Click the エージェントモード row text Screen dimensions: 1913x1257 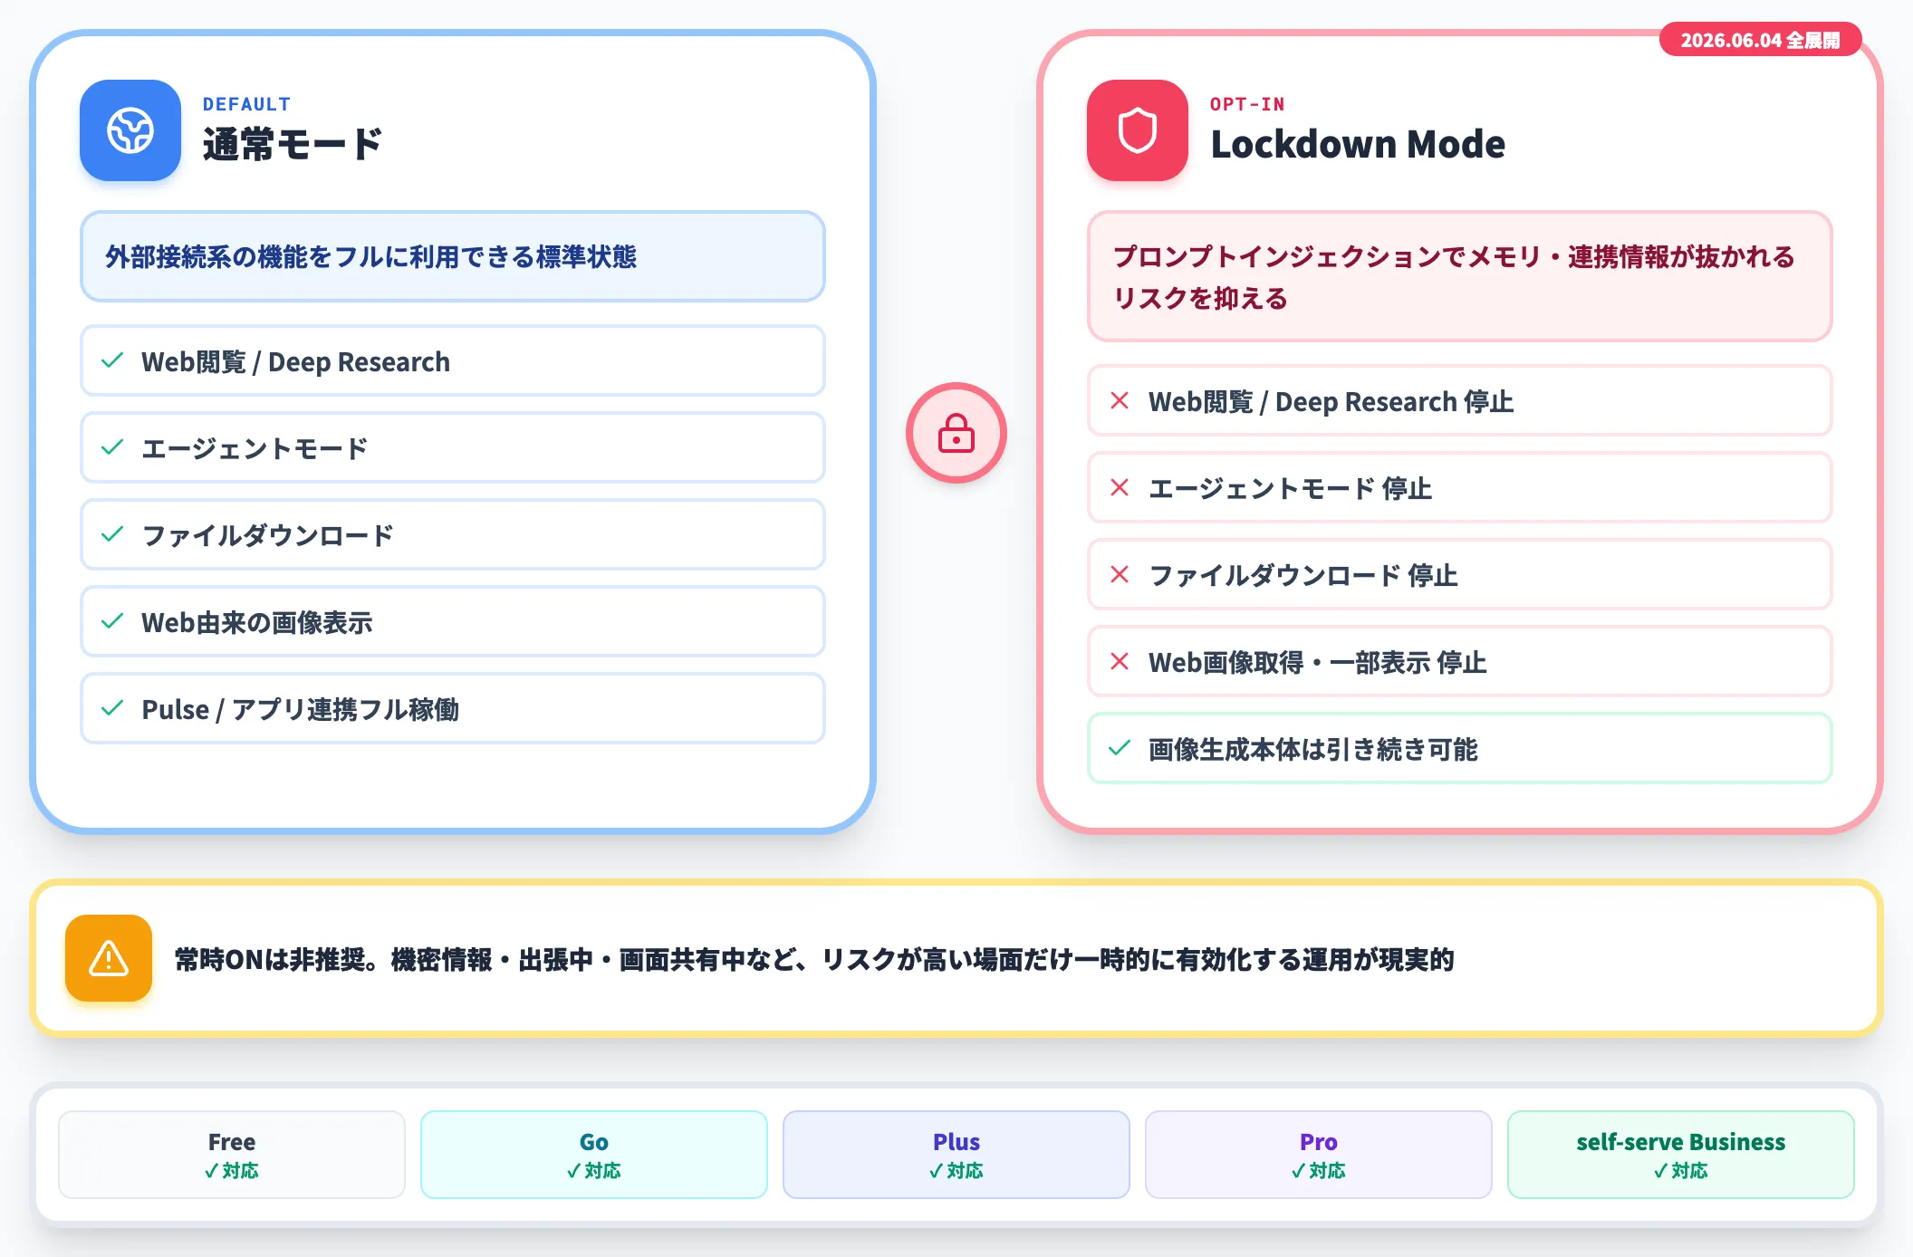tap(255, 449)
